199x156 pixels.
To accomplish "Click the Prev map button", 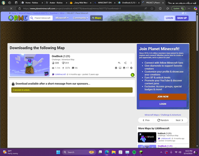I will pos(146,120).
